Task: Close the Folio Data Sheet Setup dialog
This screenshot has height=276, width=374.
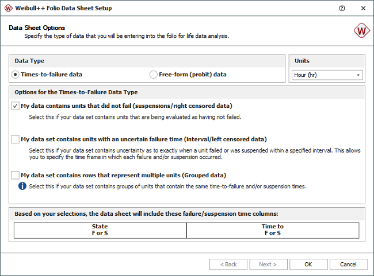Action: coord(362,8)
